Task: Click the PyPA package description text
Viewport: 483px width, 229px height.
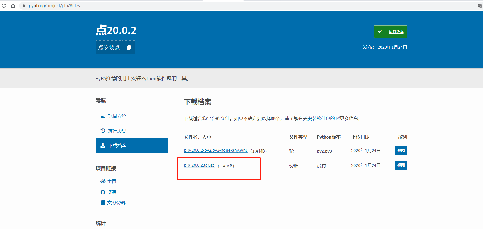Action: click(143, 78)
